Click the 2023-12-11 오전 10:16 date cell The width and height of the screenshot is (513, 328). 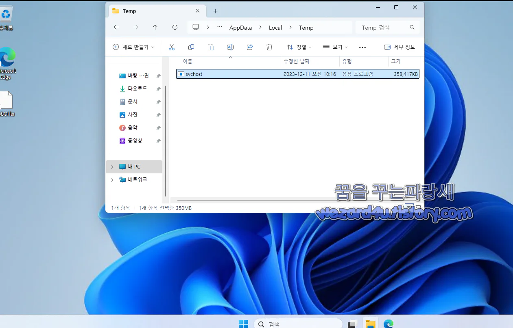pyautogui.click(x=310, y=74)
